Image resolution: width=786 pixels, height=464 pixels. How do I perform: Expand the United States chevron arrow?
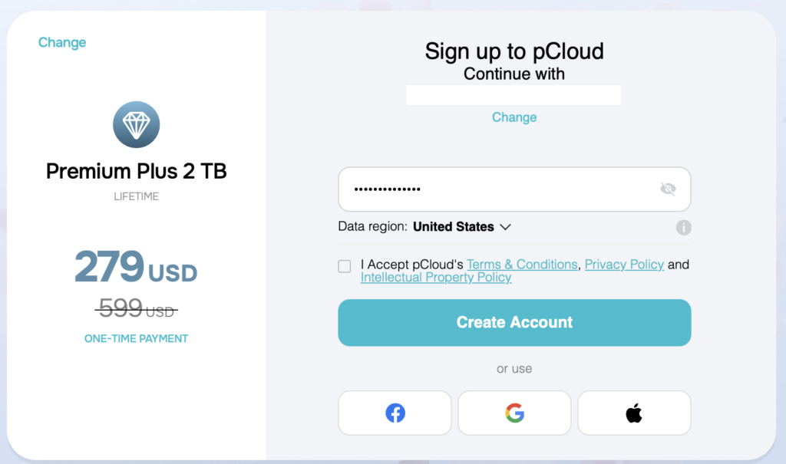pyautogui.click(x=505, y=227)
